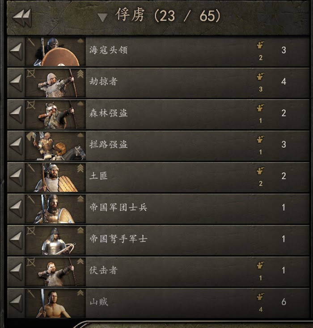Click the recruit icon on 伏击者 row
This screenshot has height=328, width=313.
click(x=260, y=266)
